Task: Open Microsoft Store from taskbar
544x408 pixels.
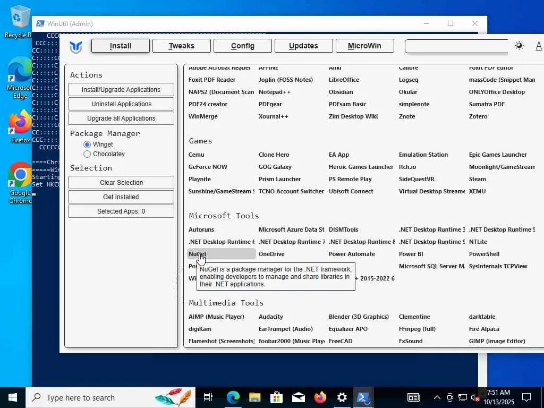Action: coord(276,397)
